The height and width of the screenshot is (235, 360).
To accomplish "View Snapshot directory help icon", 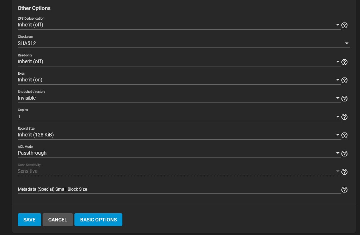I will [x=344, y=99].
